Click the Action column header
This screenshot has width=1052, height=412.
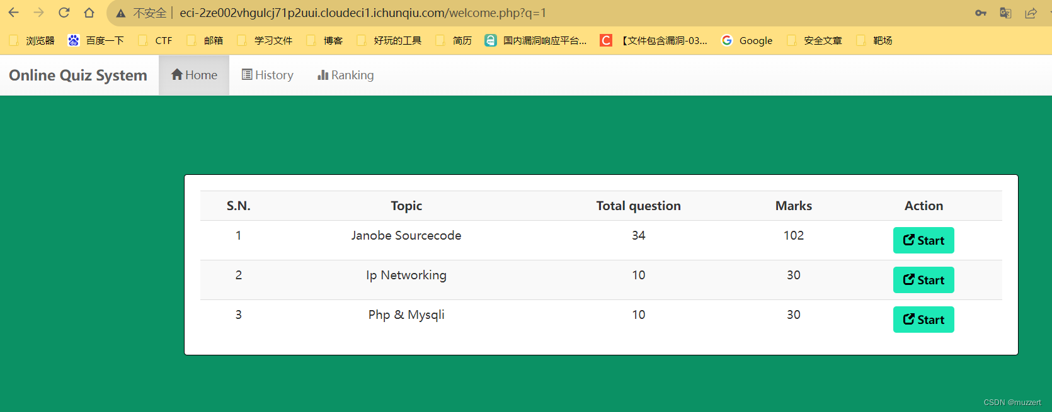(x=924, y=206)
